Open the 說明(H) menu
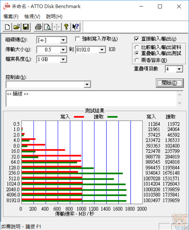189x230 pixels. 54,16
